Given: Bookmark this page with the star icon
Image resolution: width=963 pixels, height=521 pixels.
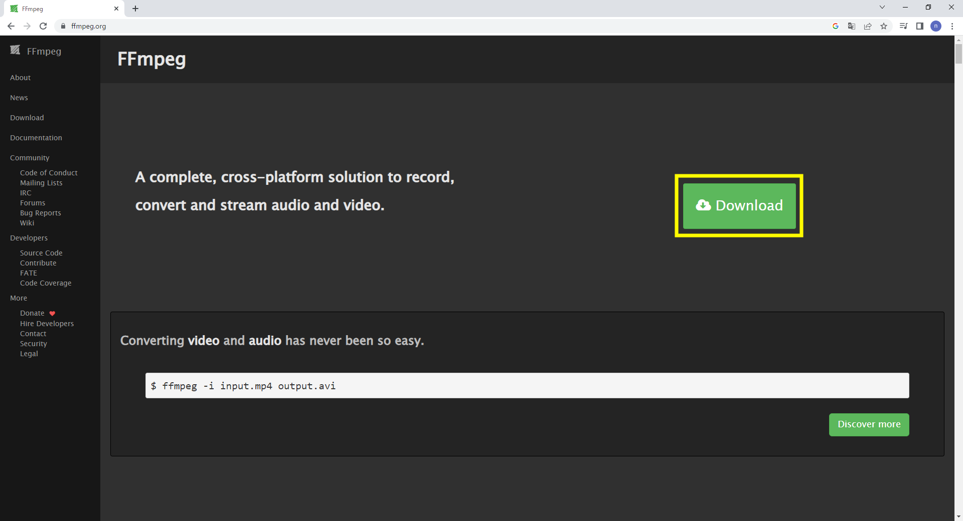Looking at the screenshot, I should [884, 26].
